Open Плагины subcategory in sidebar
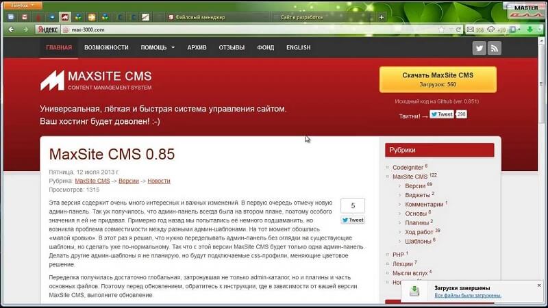548x308 pixels. [416, 223]
